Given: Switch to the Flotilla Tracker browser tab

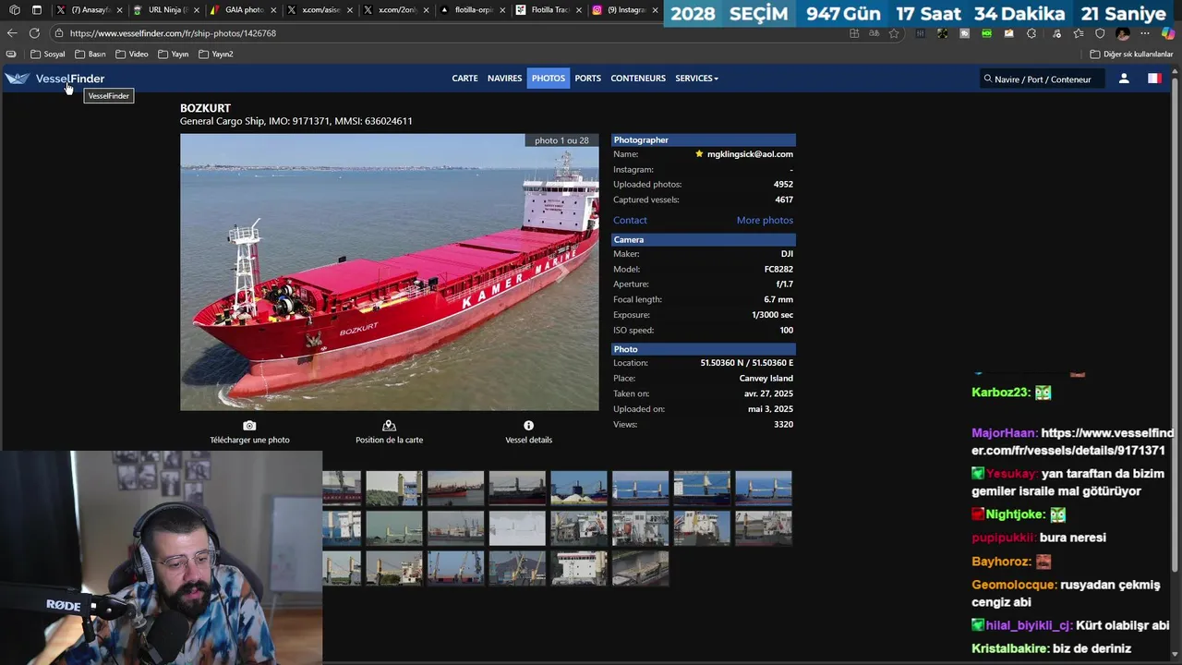Looking at the screenshot, I should coord(547,10).
